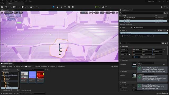Switch to Foliage mode icon

[62, 7]
